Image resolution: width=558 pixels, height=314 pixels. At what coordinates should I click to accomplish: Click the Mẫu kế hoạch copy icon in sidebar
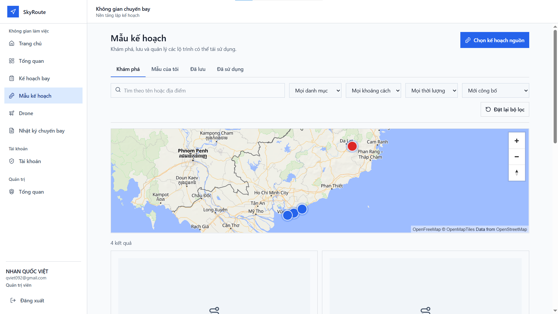12,96
